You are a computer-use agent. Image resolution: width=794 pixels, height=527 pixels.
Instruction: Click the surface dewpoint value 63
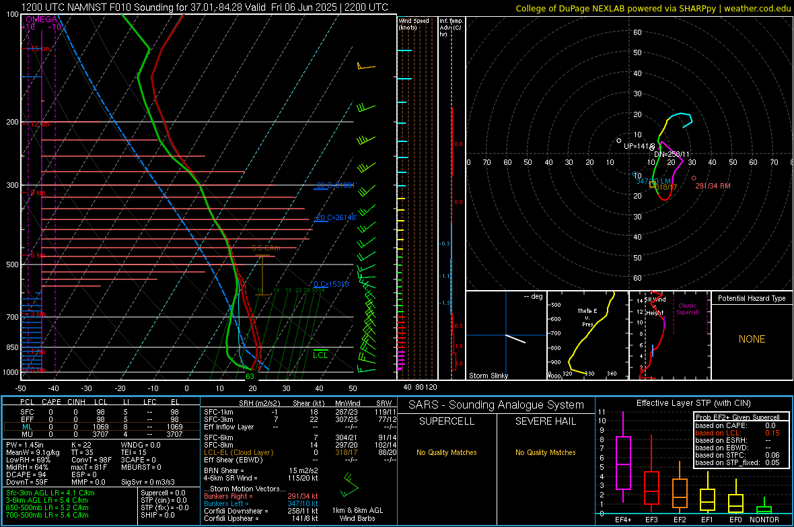click(250, 376)
